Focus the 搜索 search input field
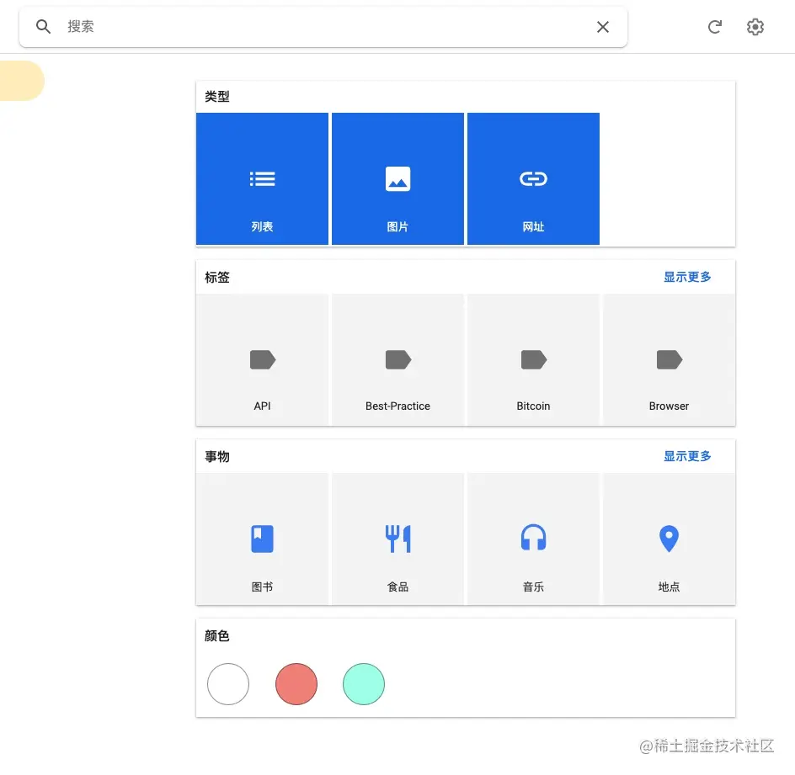 pyautogui.click(x=324, y=26)
